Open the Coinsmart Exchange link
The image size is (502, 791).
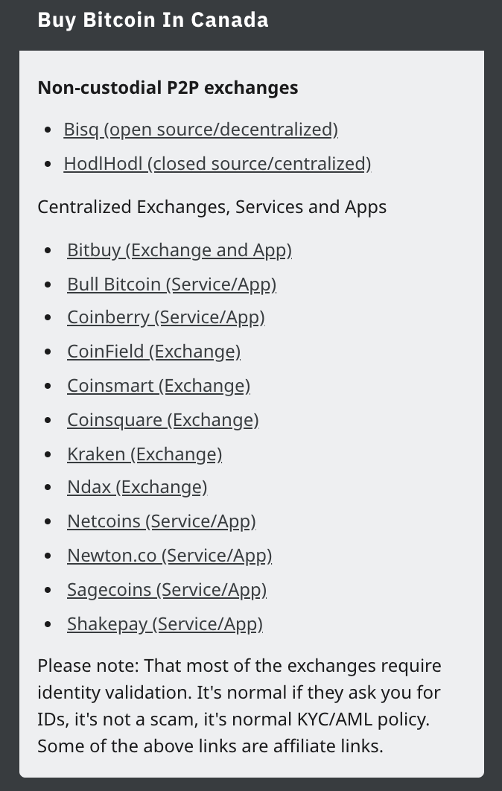[159, 386]
